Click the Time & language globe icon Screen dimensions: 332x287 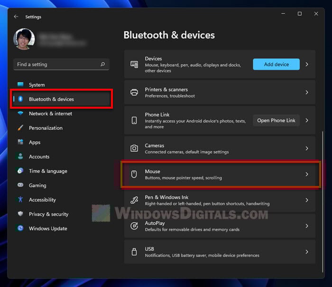tap(20, 171)
